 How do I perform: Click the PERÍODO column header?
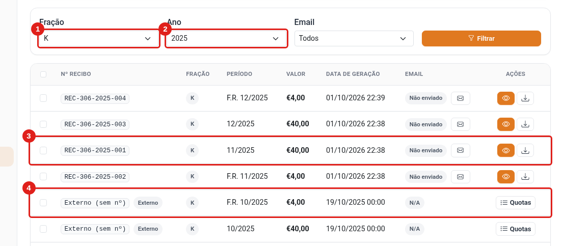239,74
